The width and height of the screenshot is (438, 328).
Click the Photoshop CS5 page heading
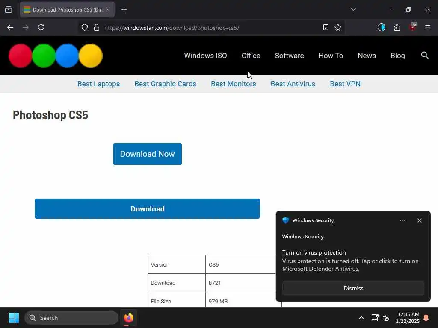pyautogui.click(x=50, y=115)
